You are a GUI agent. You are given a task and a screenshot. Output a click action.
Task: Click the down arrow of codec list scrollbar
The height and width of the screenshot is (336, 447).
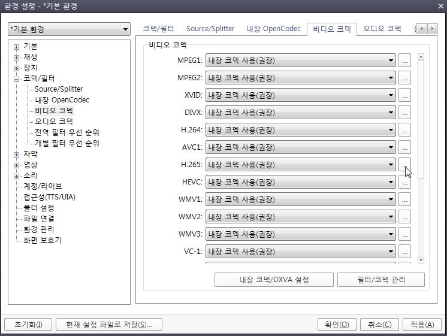pyautogui.click(x=421, y=260)
